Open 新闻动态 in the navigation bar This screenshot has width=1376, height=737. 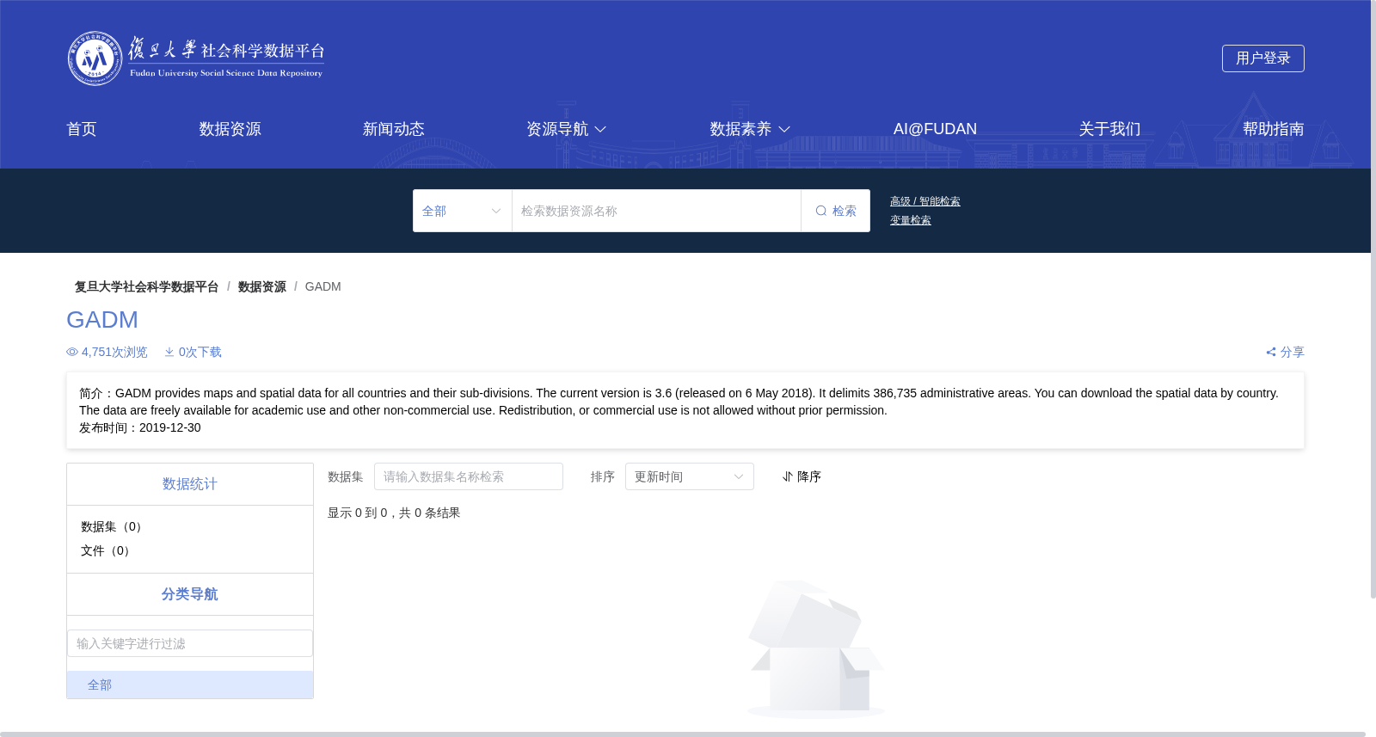point(394,129)
